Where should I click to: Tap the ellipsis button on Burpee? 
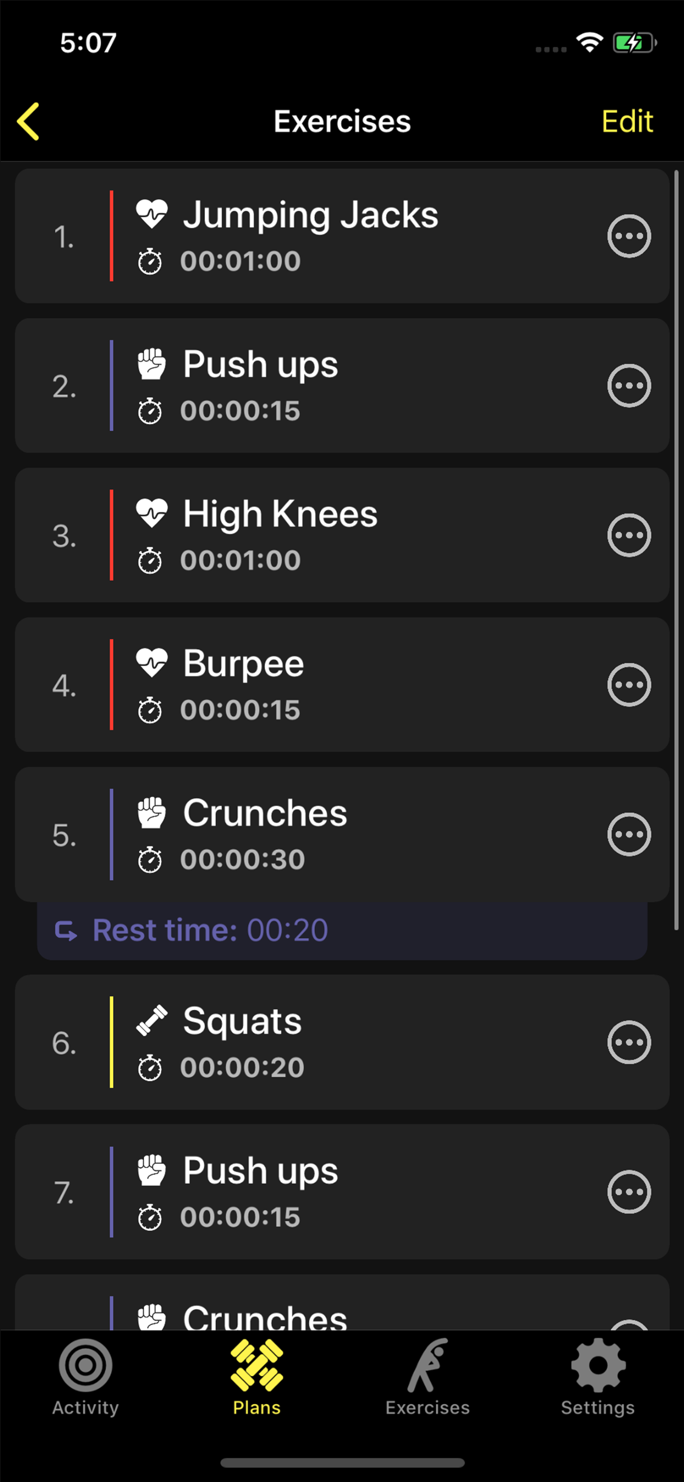click(629, 685)
